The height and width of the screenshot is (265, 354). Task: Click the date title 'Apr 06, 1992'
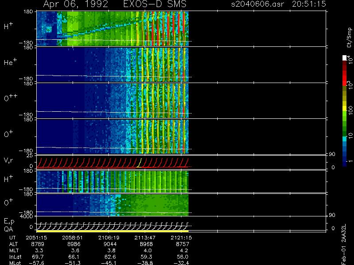[75, 4]
